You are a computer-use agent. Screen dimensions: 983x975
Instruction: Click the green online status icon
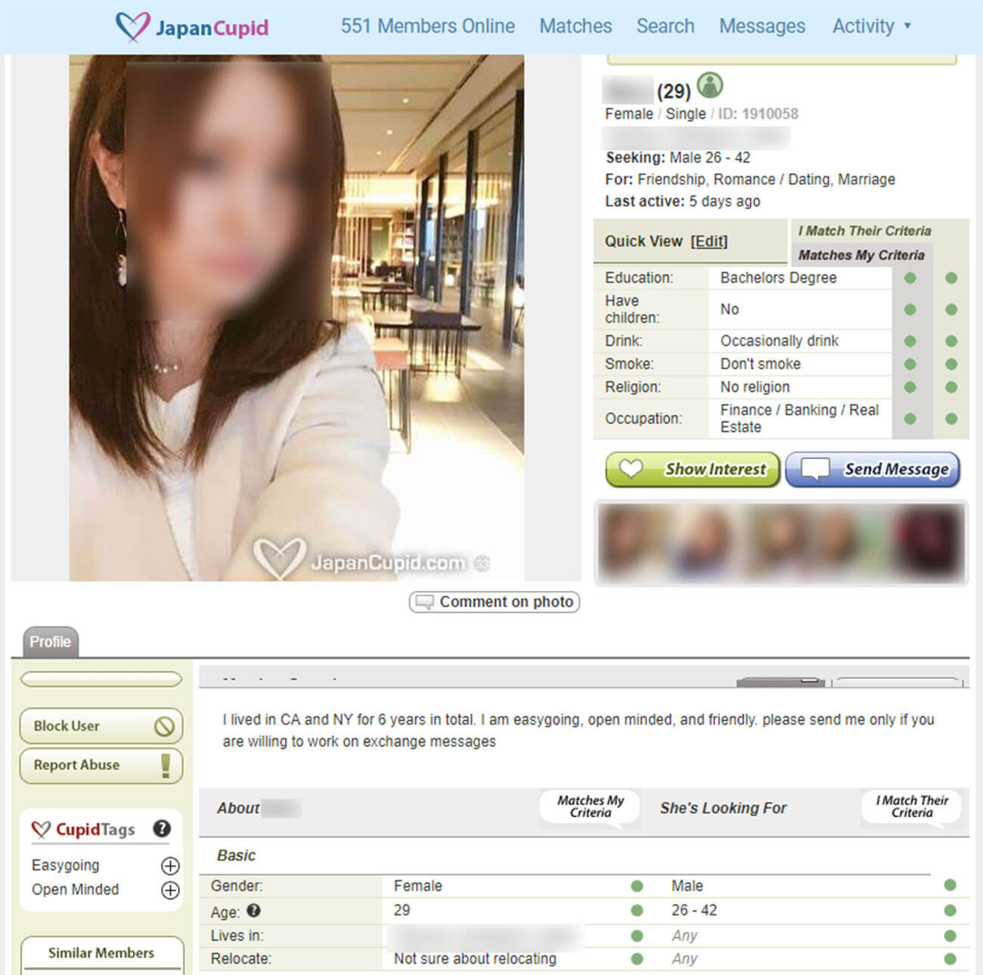coord(709,85)
